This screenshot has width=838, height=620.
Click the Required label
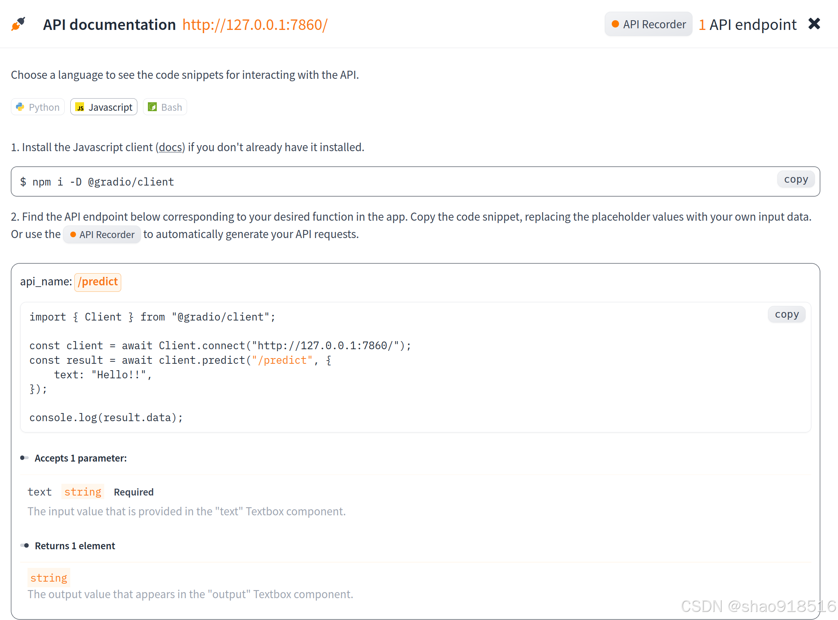coord(134,492)
